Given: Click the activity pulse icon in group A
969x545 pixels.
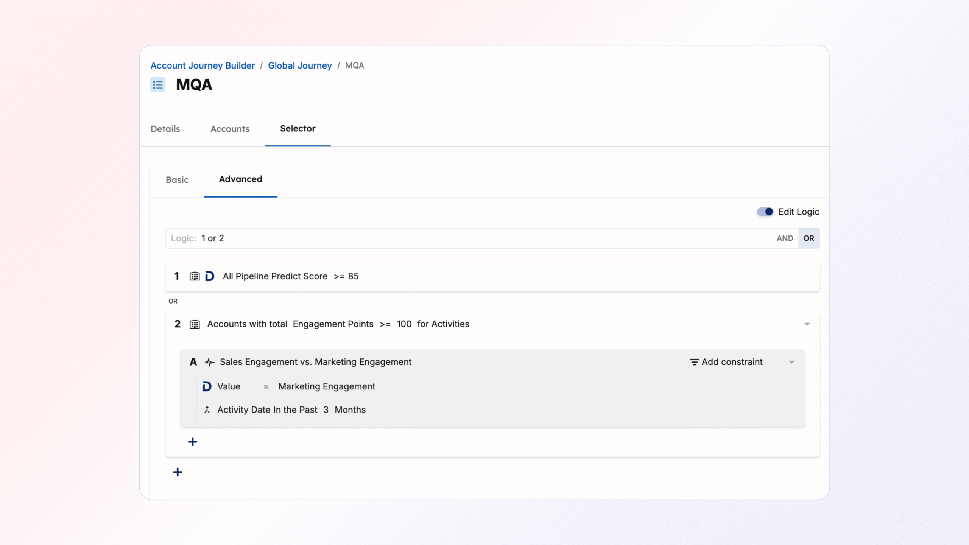Looking at the screenshot, I should (x=210, y=362).
